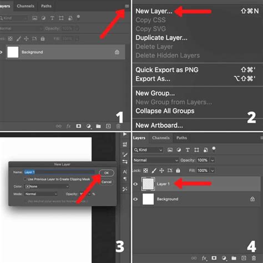Filter for adjustment layers in step 1 panel
This screenshot has width=263, height=263.
click(43, 18)
